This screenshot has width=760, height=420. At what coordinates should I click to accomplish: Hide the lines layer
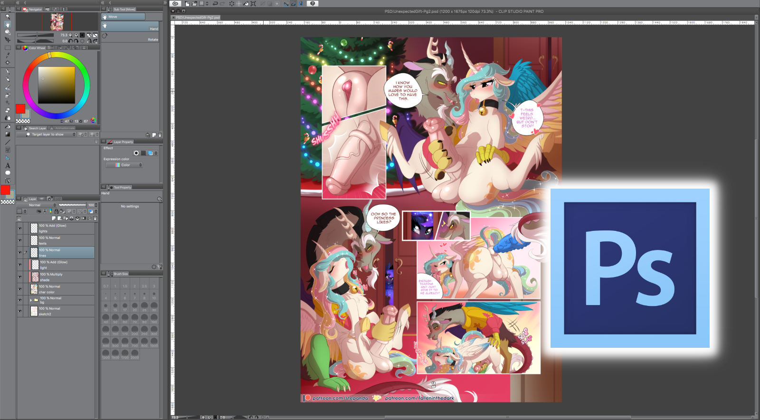click(x=20, y=253)
